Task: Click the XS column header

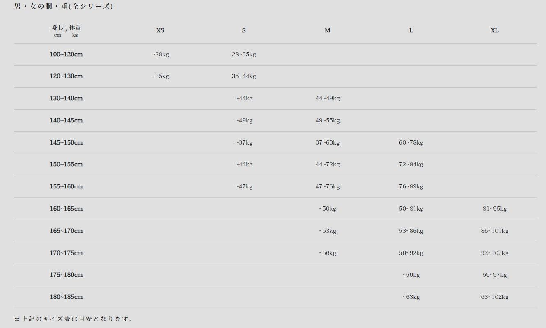Action: pos(160,30)
